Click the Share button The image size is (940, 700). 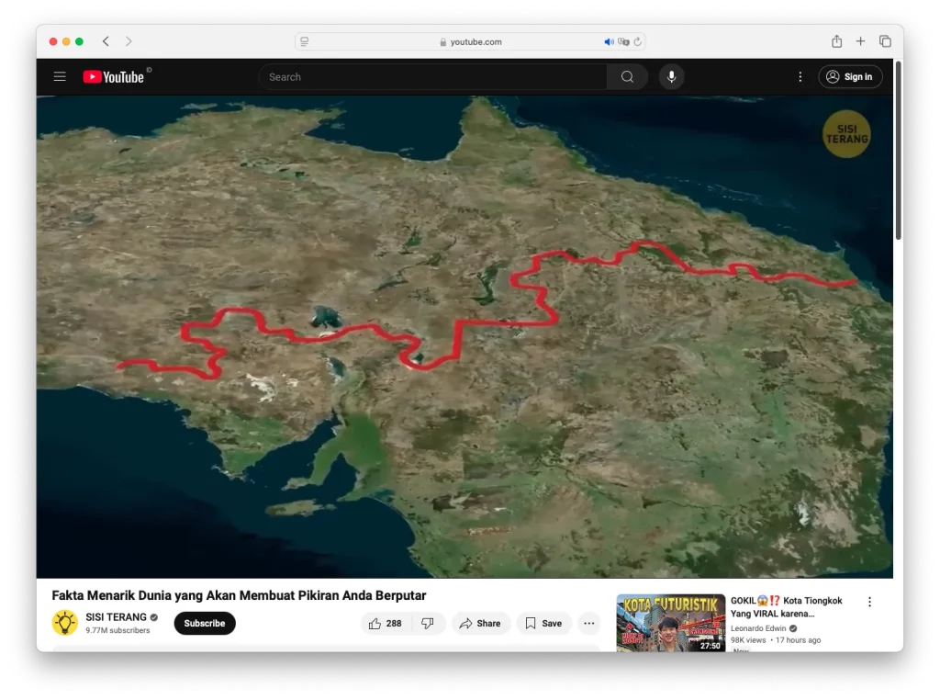(x=480, y=623)
